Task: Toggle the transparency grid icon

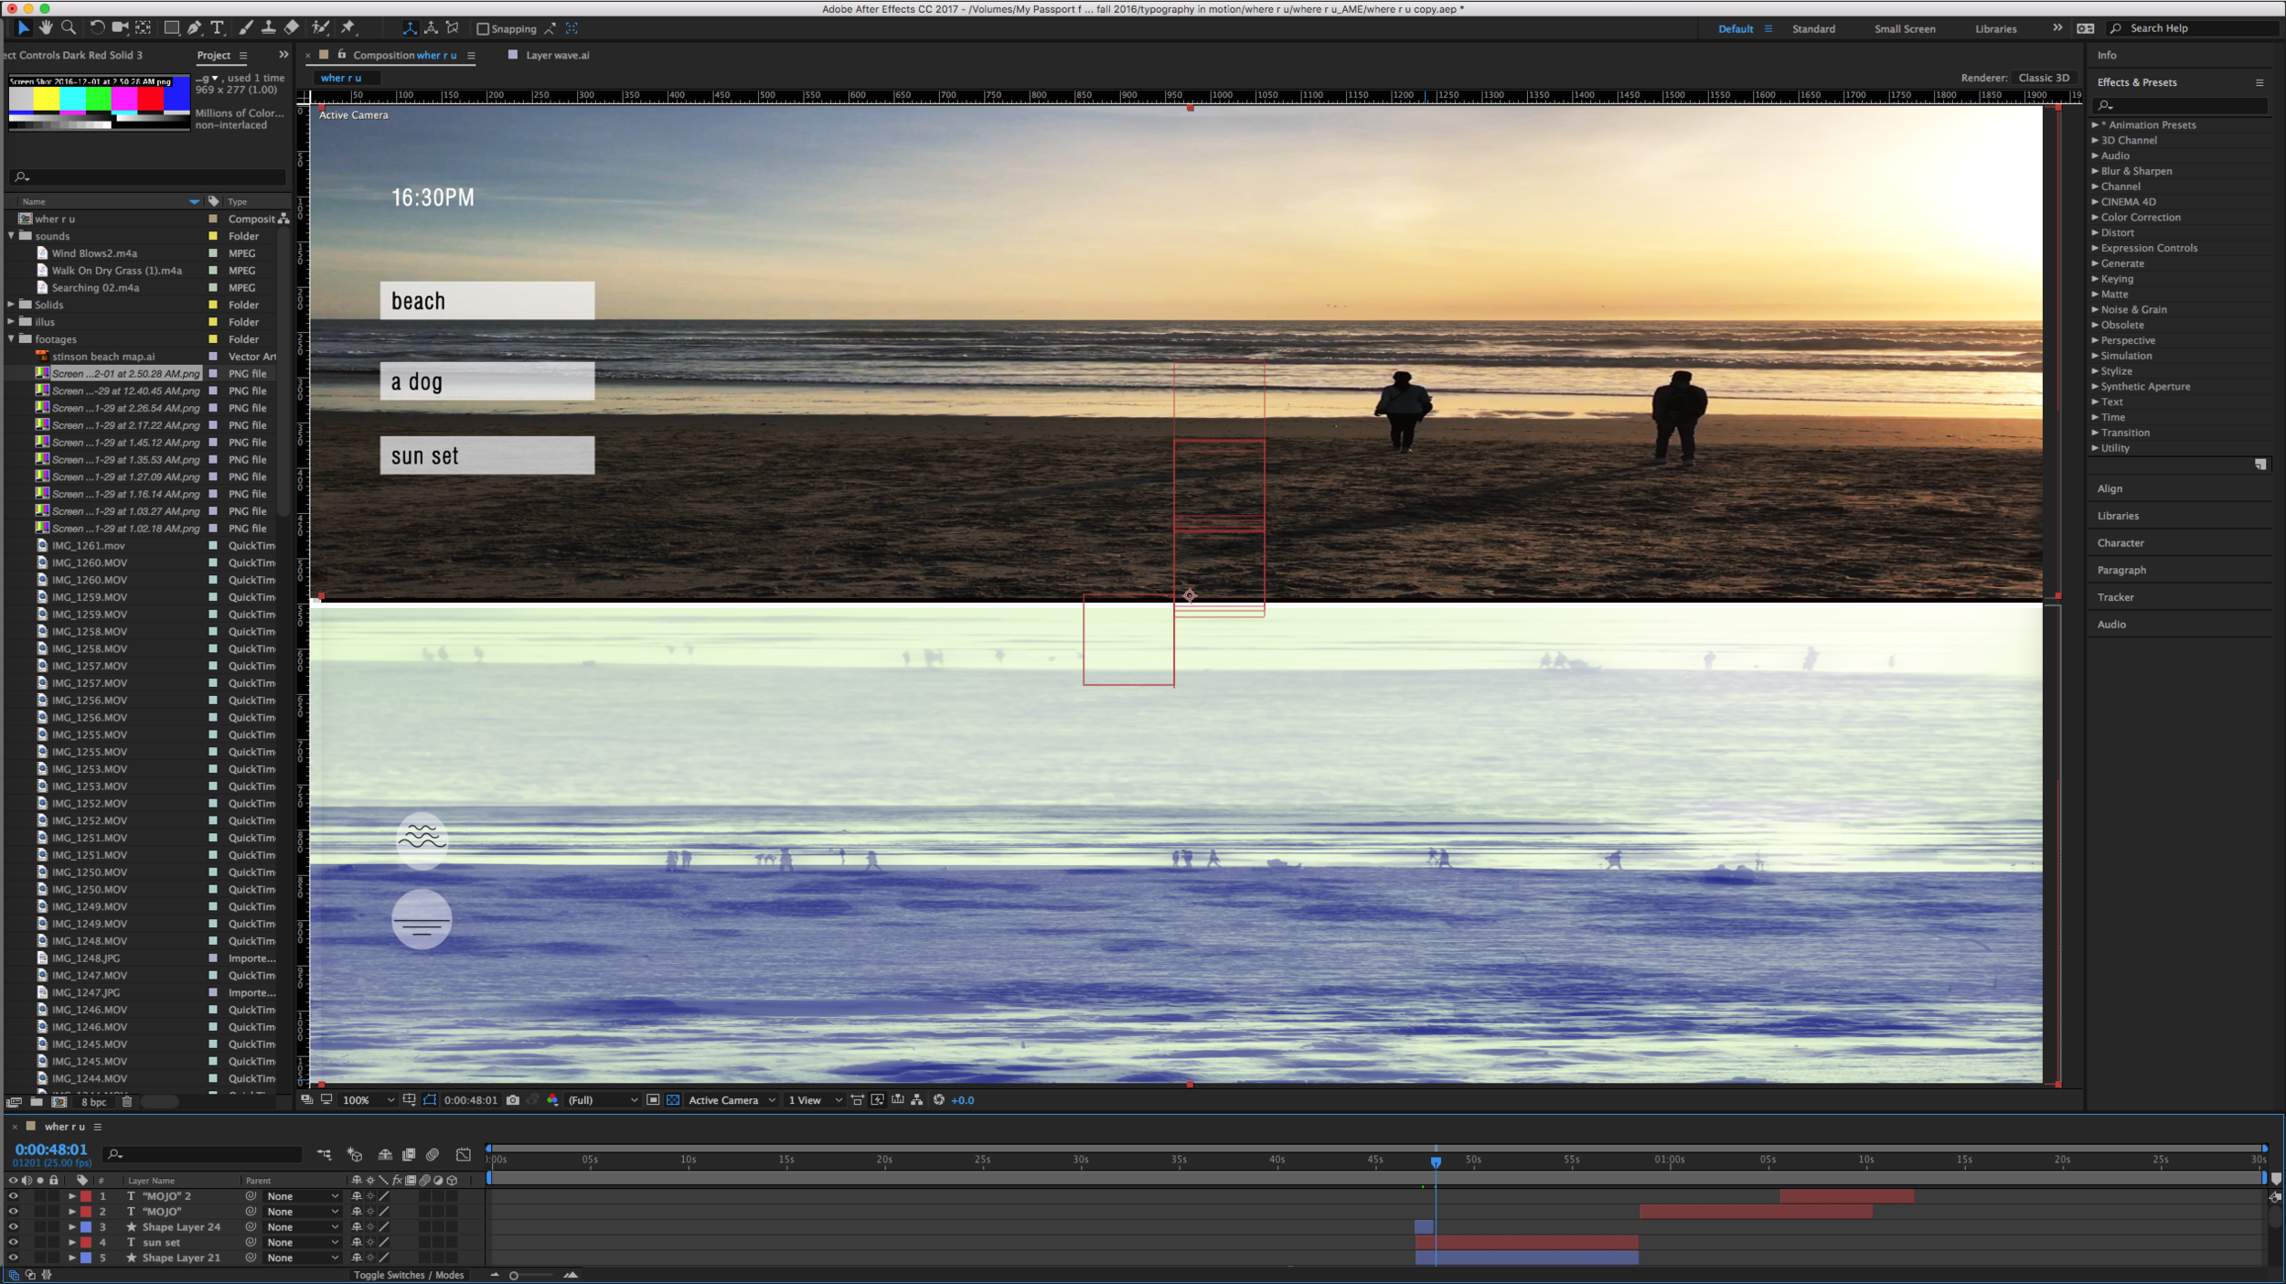Action: (673, 1100)
